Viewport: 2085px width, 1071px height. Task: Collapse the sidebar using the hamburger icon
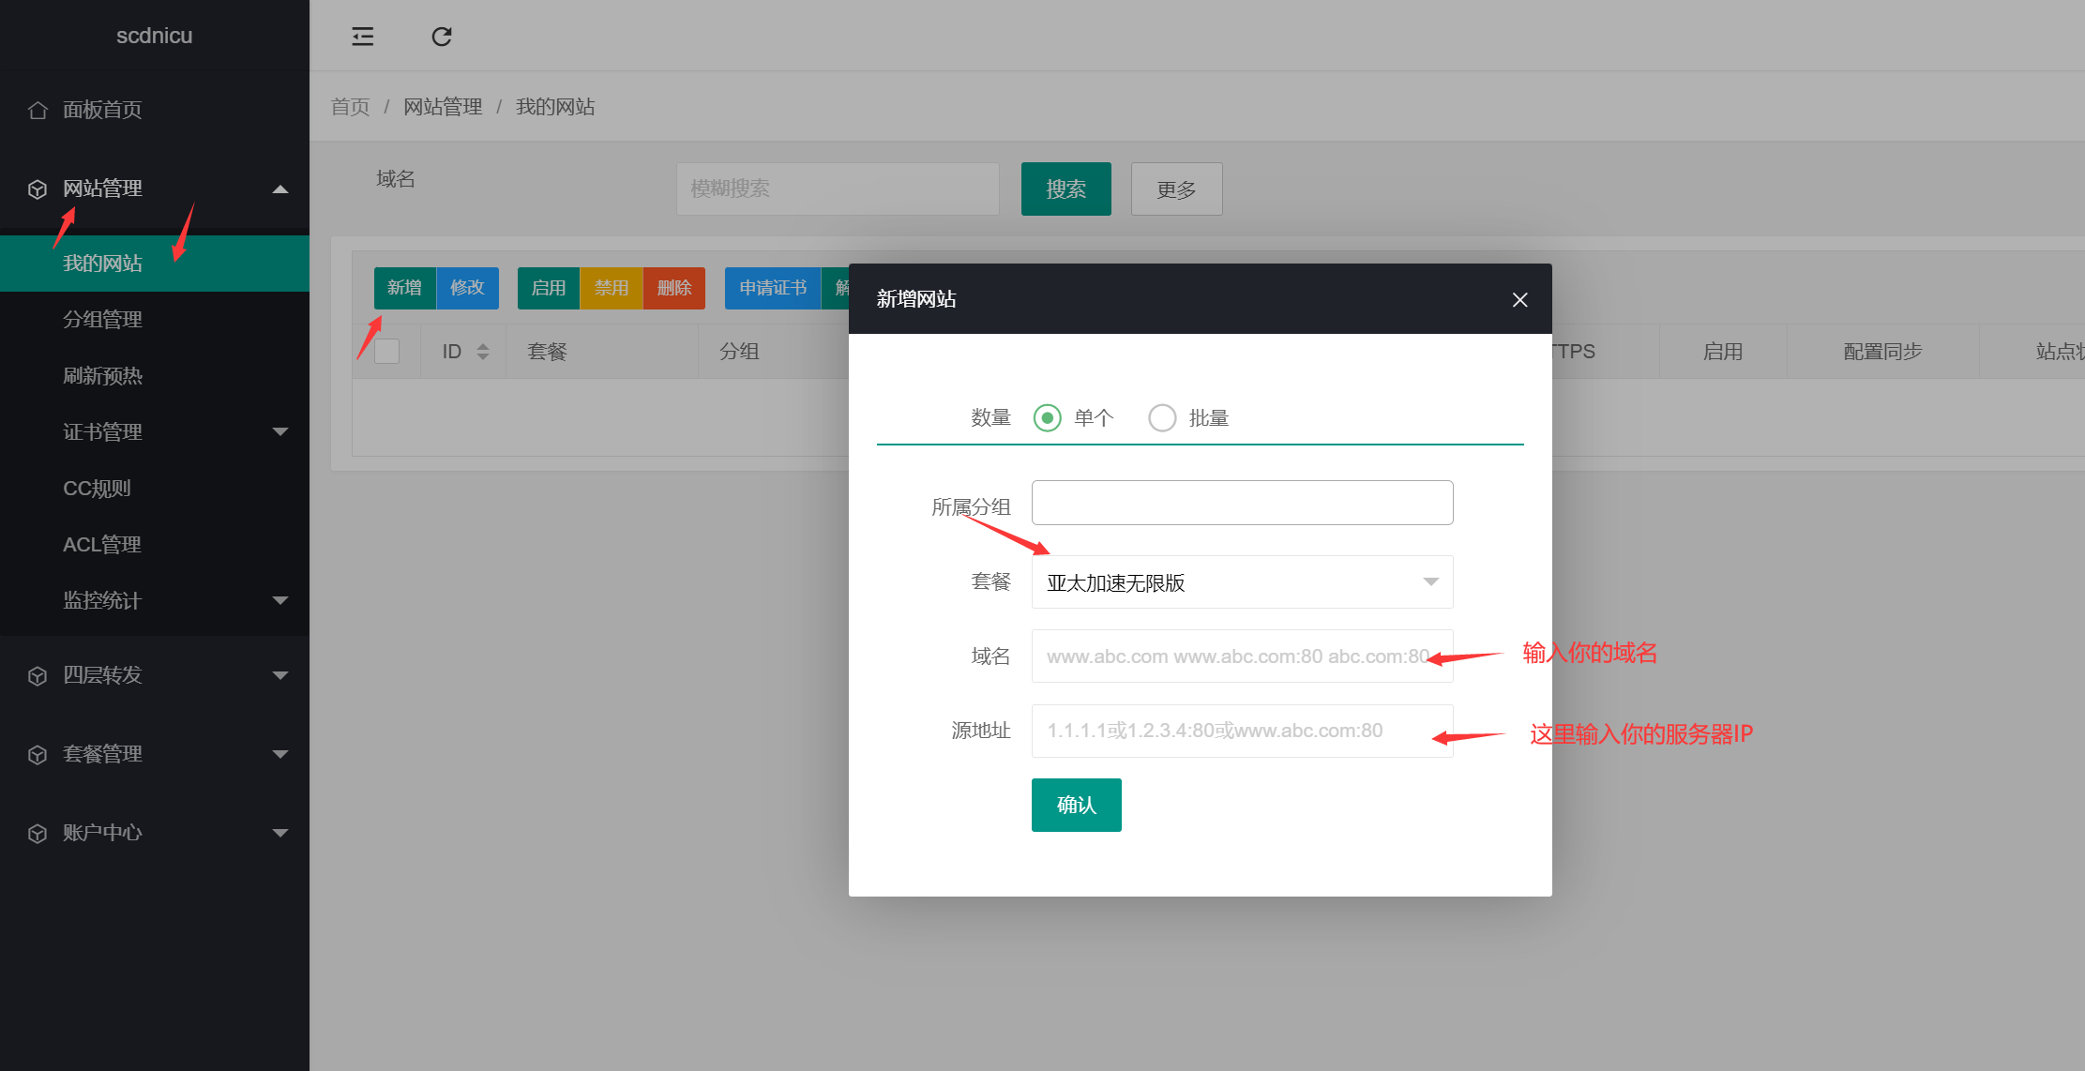tap(363, 36)
